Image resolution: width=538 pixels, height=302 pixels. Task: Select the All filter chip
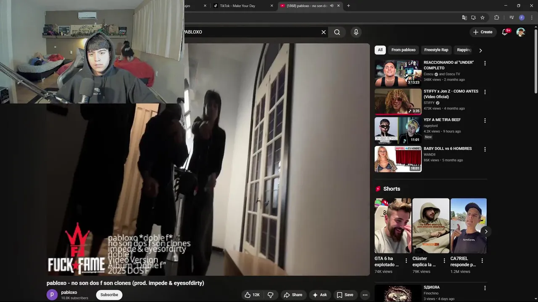(380, 50)
